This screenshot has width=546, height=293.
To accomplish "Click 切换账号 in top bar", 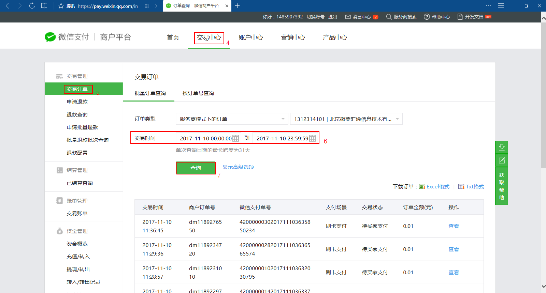I will click(315, 17).
